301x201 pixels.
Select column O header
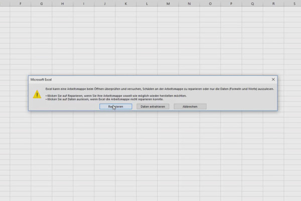(x=210, y=4)
